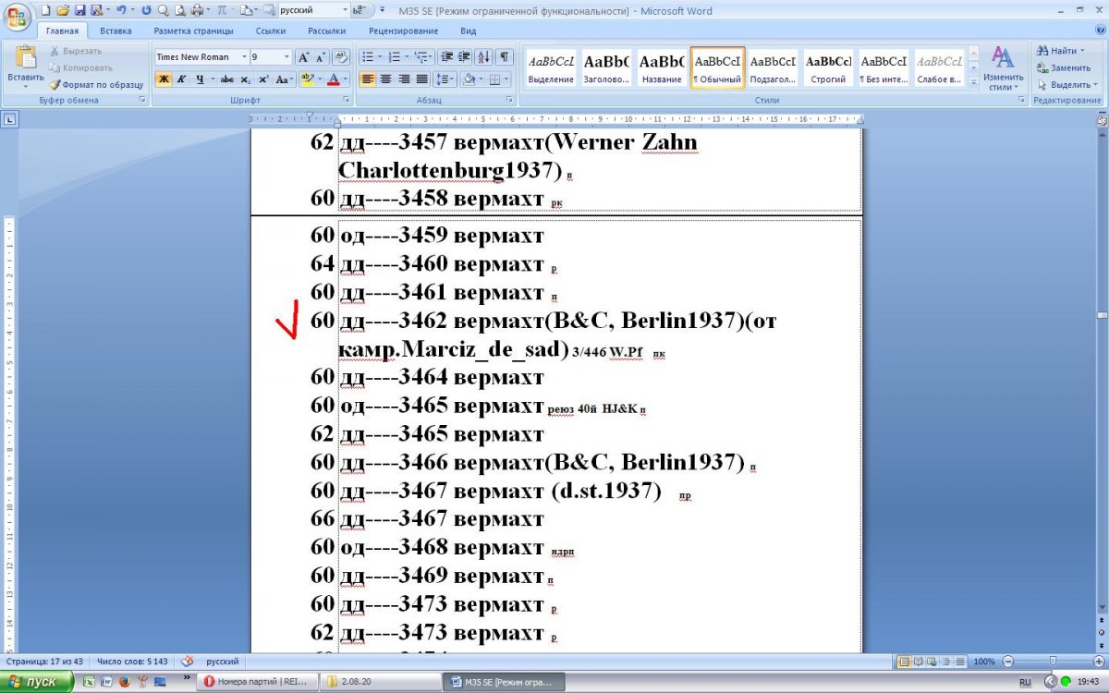Click spell check icon in status bar
The height and width of the screenshot is (693, 1109).
point(189,662)
